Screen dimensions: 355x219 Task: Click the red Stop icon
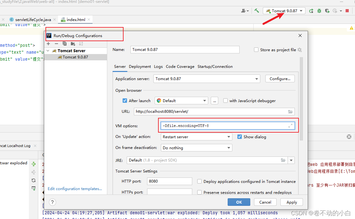[347, 11]
